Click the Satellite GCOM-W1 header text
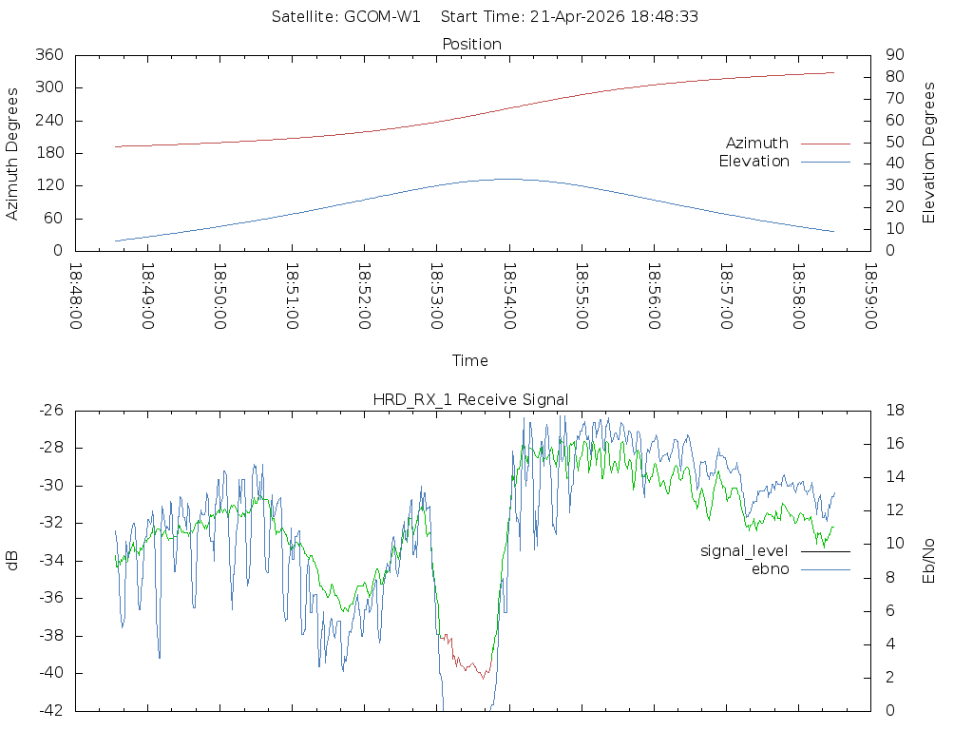 (x=346, y=17)
